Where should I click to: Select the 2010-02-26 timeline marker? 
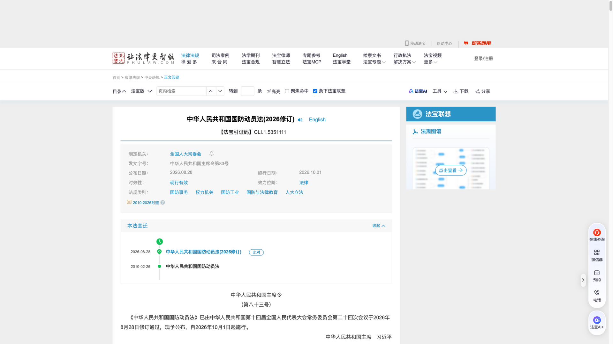159,266
